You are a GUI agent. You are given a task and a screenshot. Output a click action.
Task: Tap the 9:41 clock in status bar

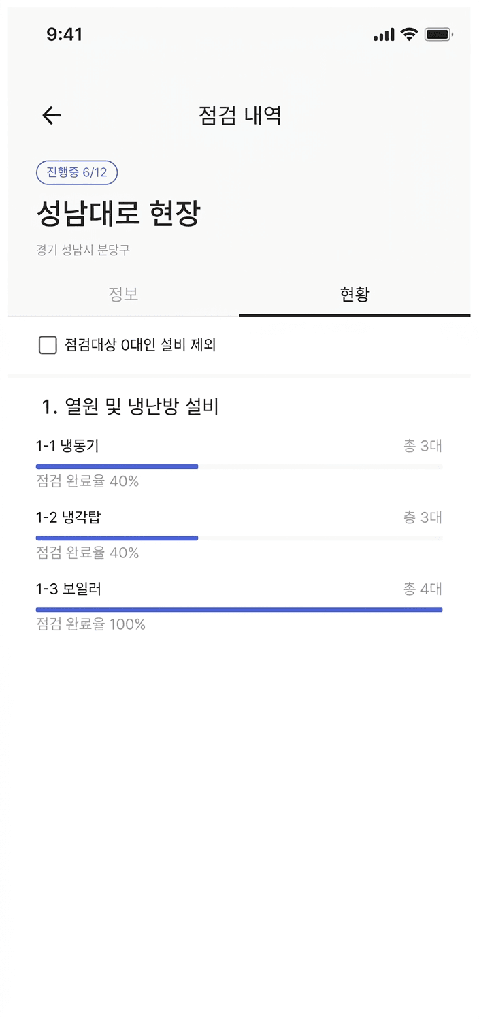pos(65,35)
